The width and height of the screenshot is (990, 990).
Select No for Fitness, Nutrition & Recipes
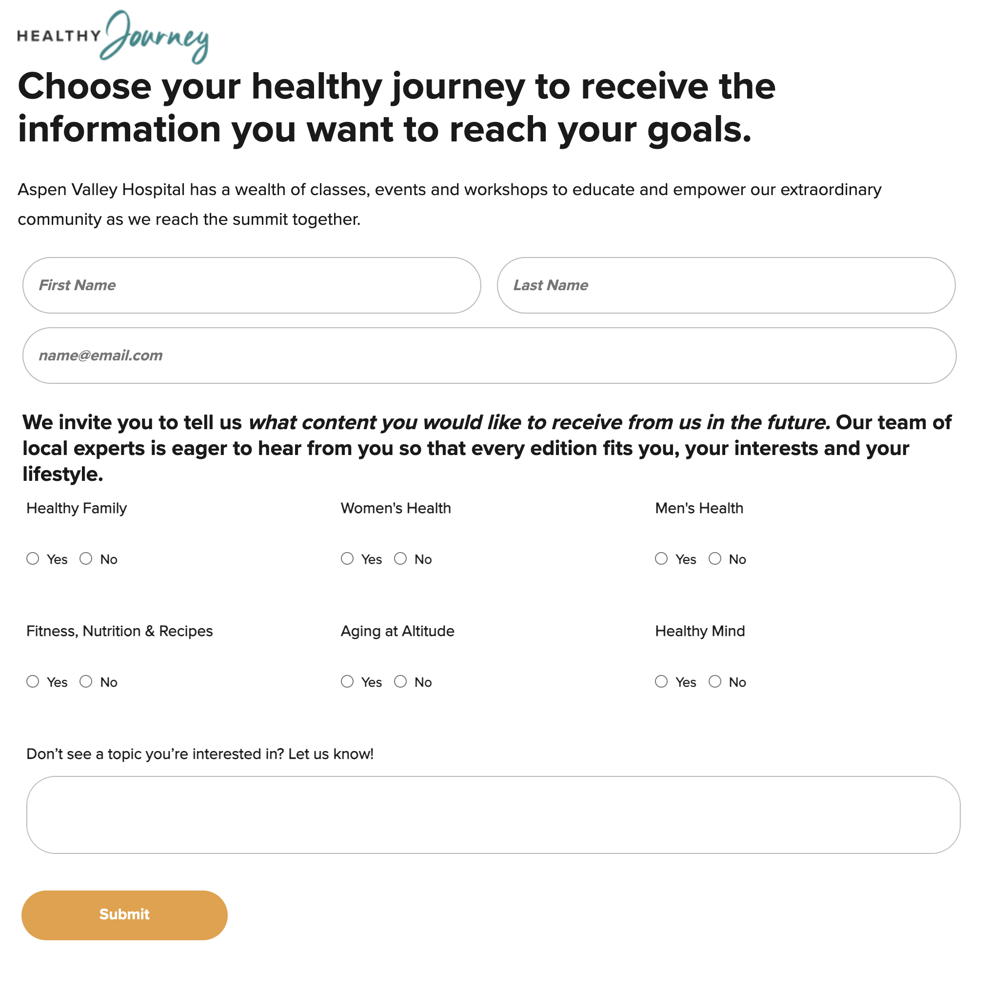[86, 681]
